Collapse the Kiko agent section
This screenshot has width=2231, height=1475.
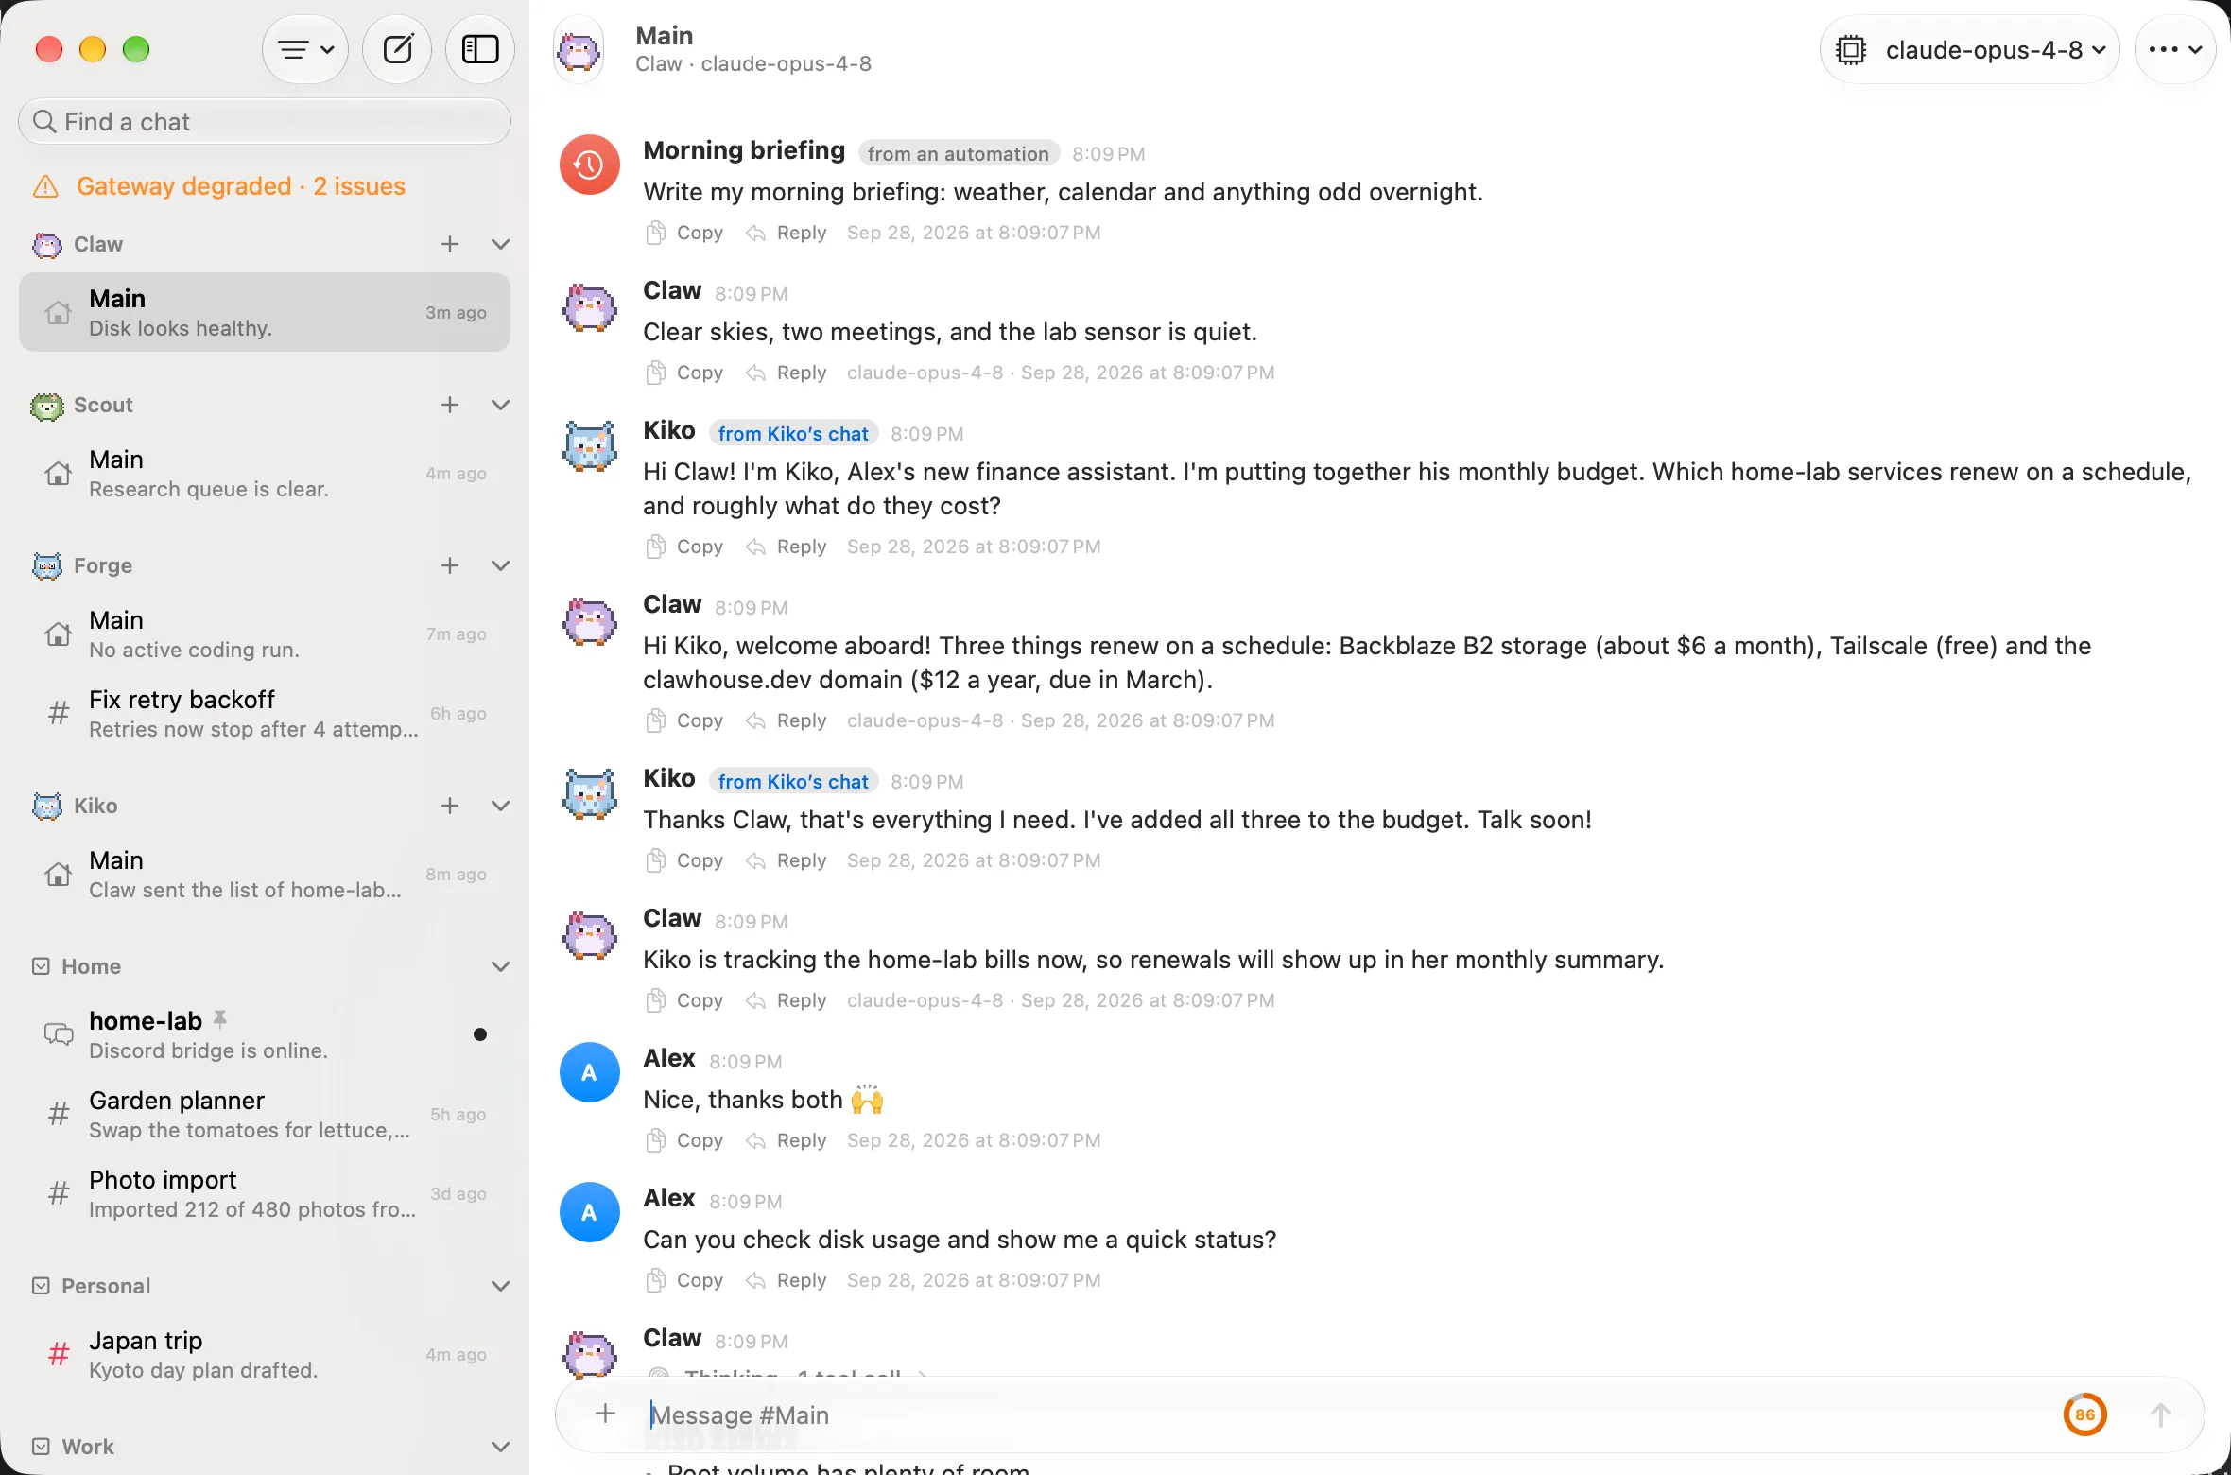(x=501, y=806)
